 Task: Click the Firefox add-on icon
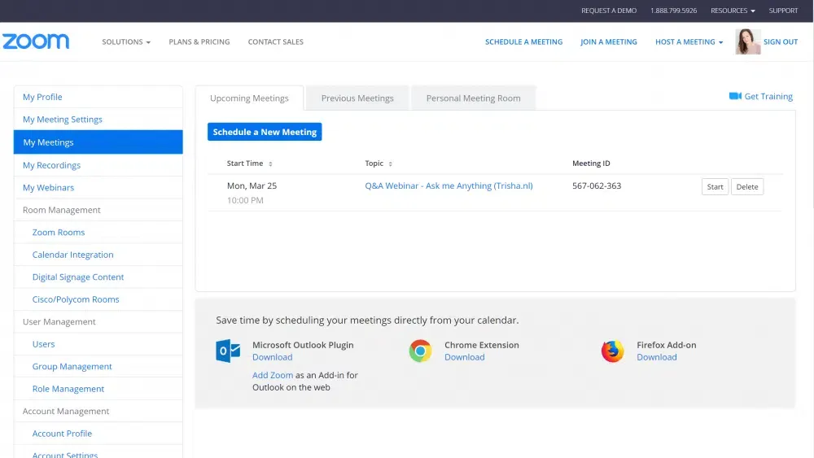612,351
